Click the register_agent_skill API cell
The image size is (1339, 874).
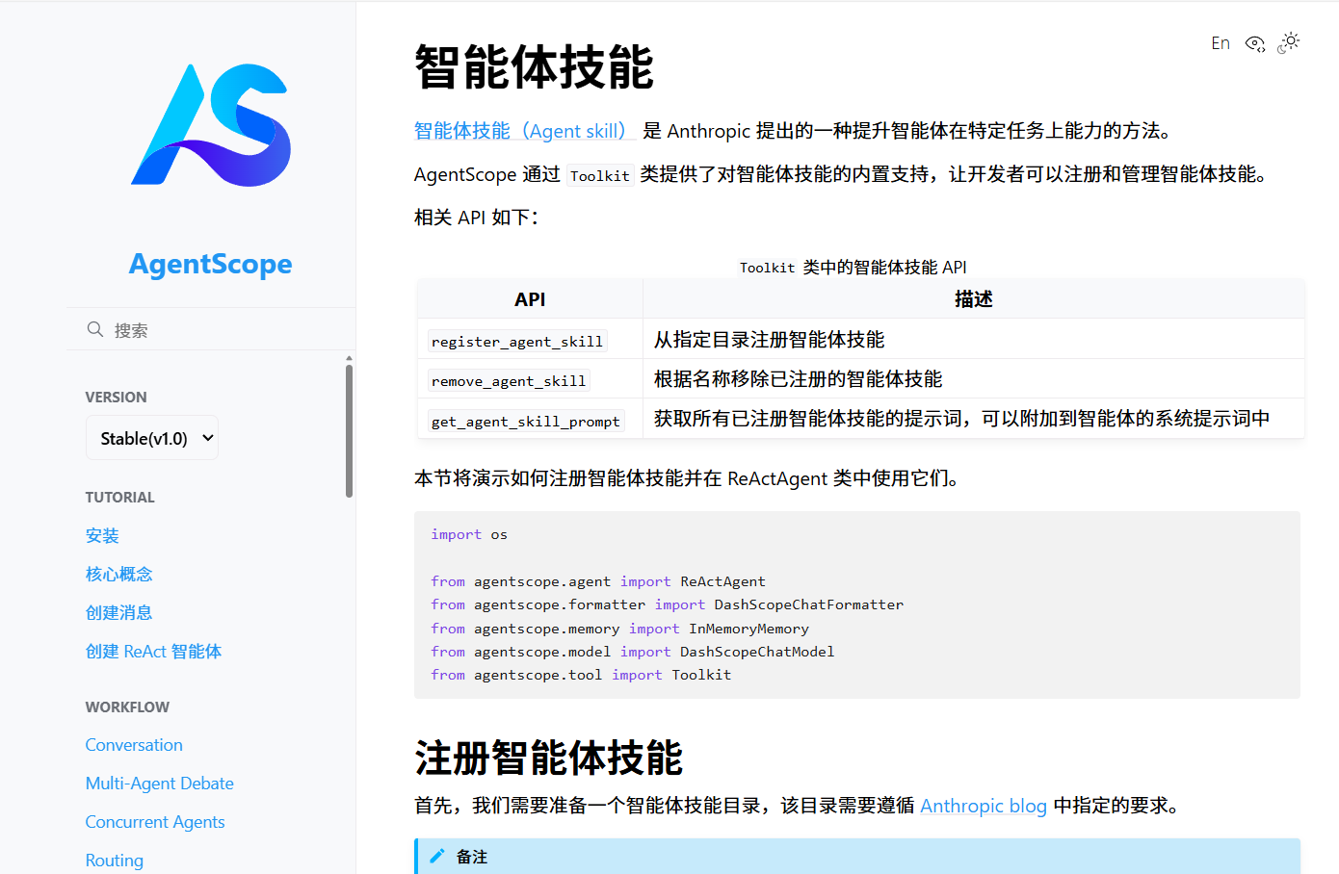point(530,339)
